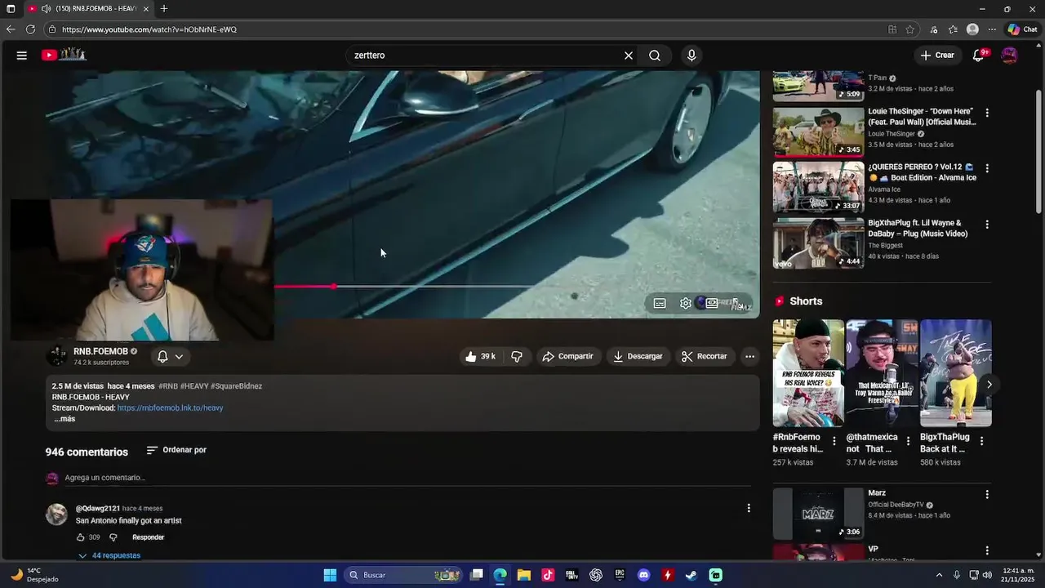Viewport: 1045px width, 588px height.
Task: Open browser profile icon
Action: [x=972, y=29]
